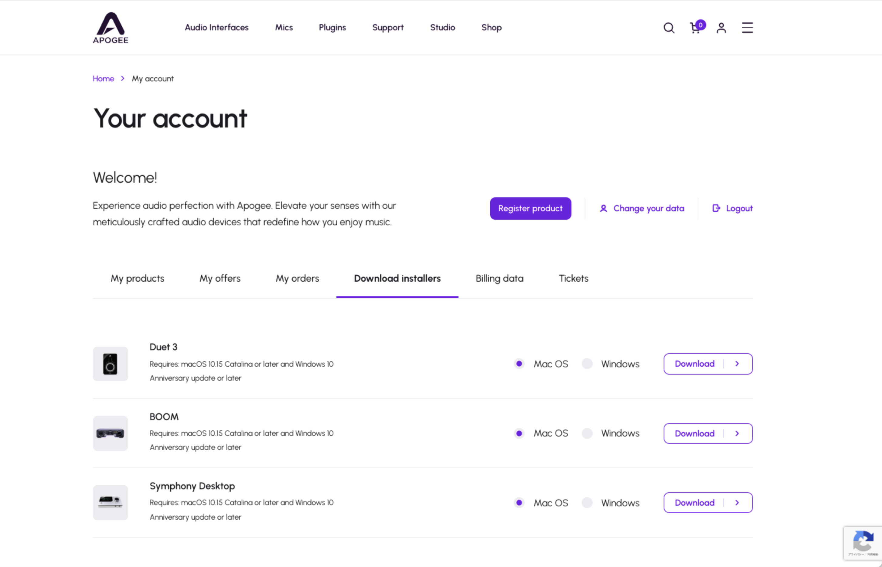Image resolution: width=882 pixels, height=567 pixels.
Task: Switch to the My products tab
Action: pos(137,279)
